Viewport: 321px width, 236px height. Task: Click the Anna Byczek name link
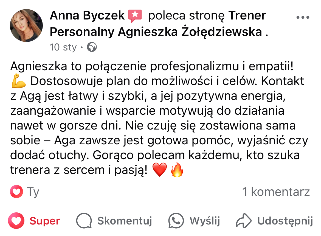pyautogui.click(x=87, y=16)
